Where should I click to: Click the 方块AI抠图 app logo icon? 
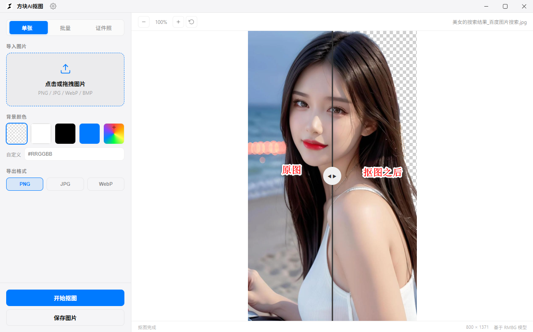pyautogui.click(x=9, y=6)
